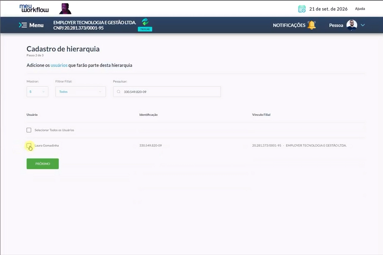Click identification 330.549.820-09 in the table row

point(151,146)
